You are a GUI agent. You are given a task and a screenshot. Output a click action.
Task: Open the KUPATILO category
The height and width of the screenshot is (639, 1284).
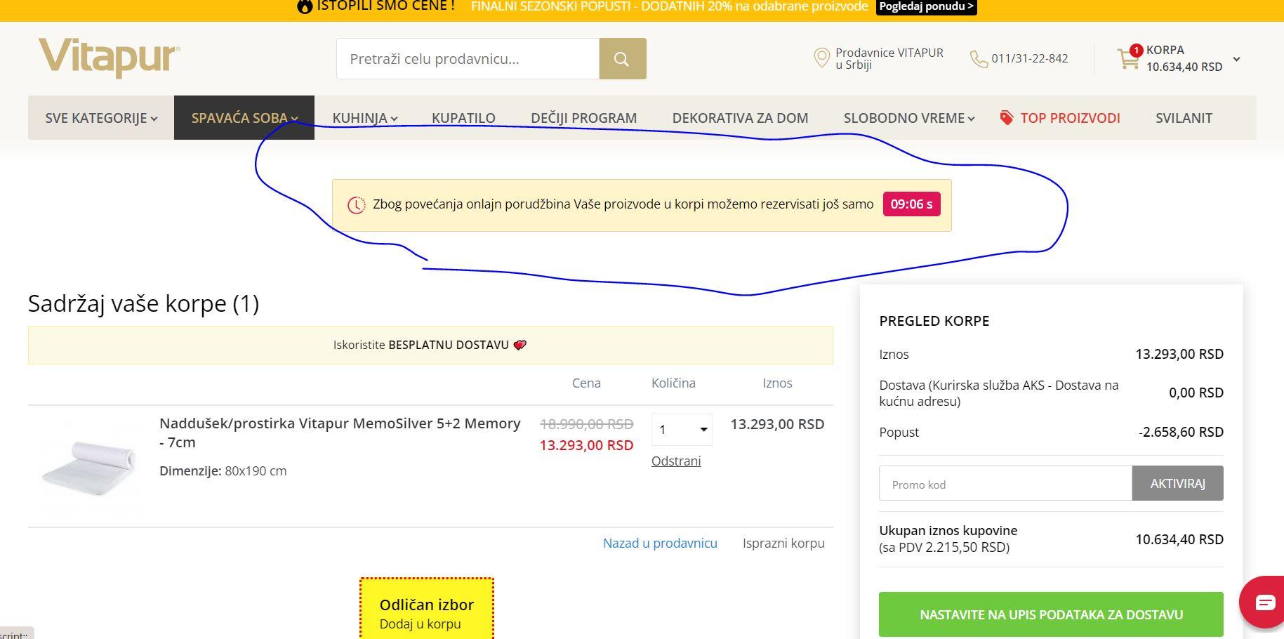(x=463, y=118)
